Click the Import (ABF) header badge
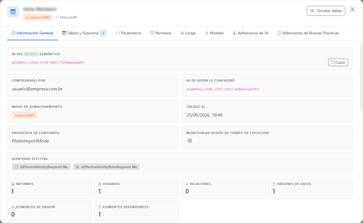363x223 pixels. tap(38, 17)
